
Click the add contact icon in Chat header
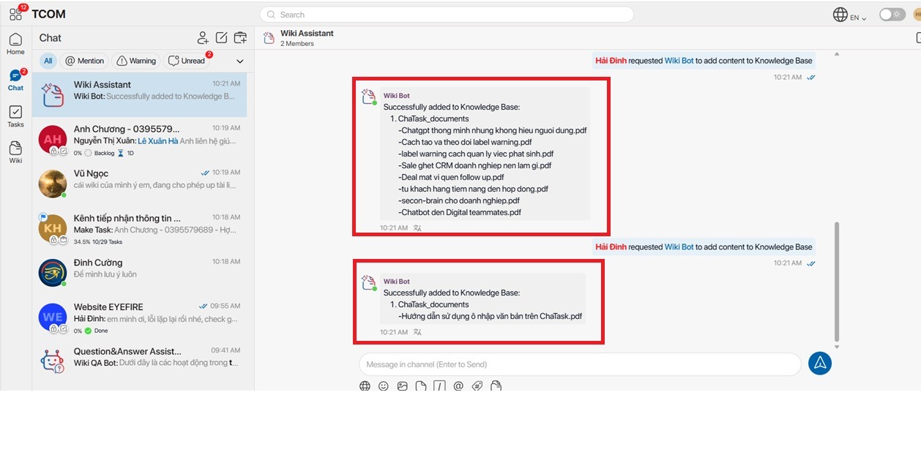click(203, 38)
